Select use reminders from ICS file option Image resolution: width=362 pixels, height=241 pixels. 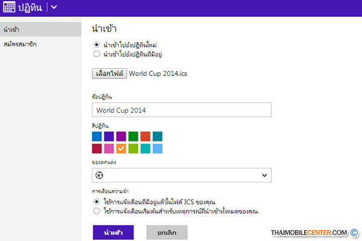pos(97,202)
